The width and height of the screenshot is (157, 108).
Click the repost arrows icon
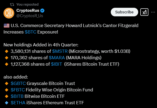click(12, 5)
